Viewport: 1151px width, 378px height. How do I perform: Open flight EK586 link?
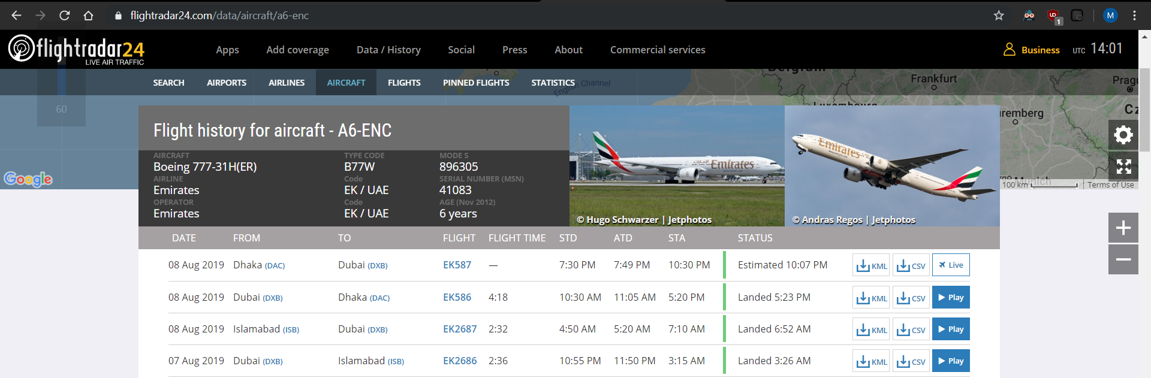[457, 298]
